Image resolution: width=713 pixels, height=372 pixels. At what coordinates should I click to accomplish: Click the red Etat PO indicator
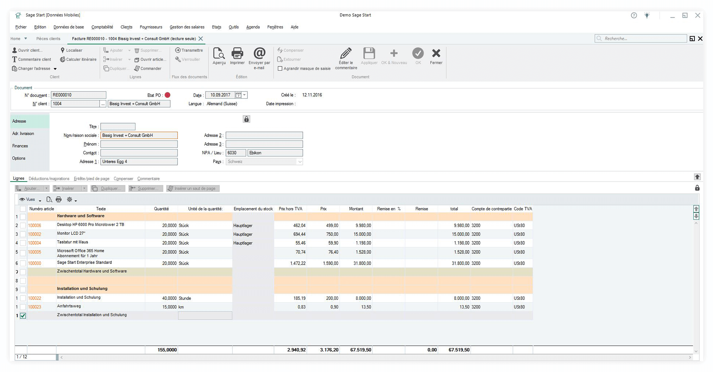click(167, 95)
